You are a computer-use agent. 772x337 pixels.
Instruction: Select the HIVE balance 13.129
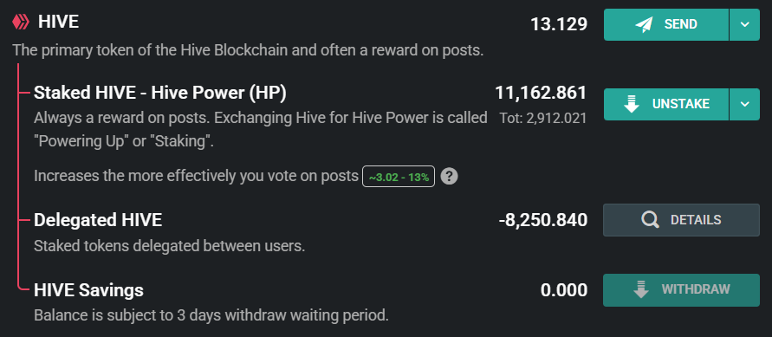coord(559,24)
